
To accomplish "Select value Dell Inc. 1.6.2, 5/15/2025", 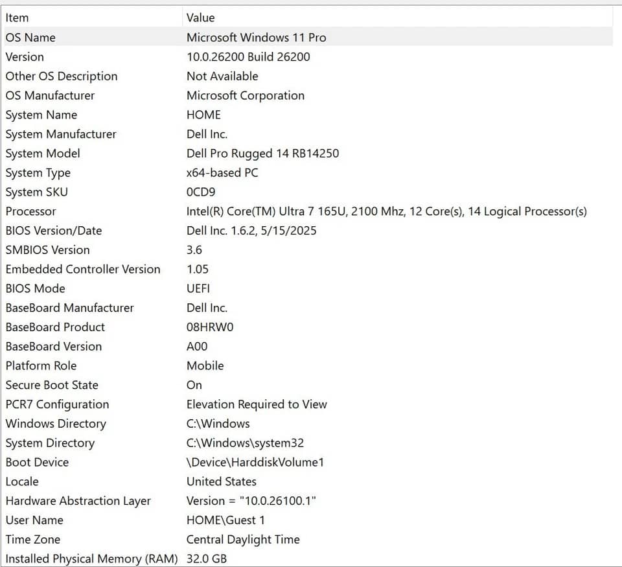I will tap(251, 231).
